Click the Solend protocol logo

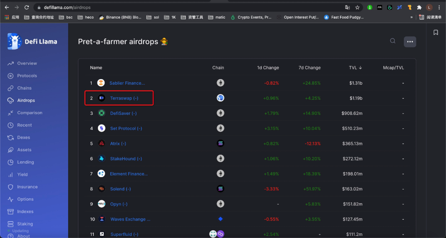pyautogui.click(x=102, y=189)
